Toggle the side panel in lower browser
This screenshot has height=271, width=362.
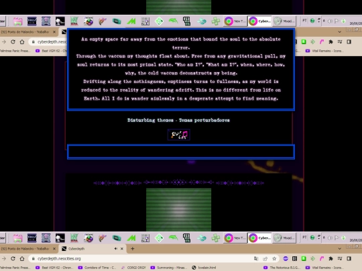349,258
